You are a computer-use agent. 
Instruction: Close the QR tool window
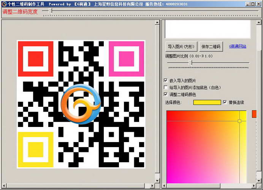(258, 4)
